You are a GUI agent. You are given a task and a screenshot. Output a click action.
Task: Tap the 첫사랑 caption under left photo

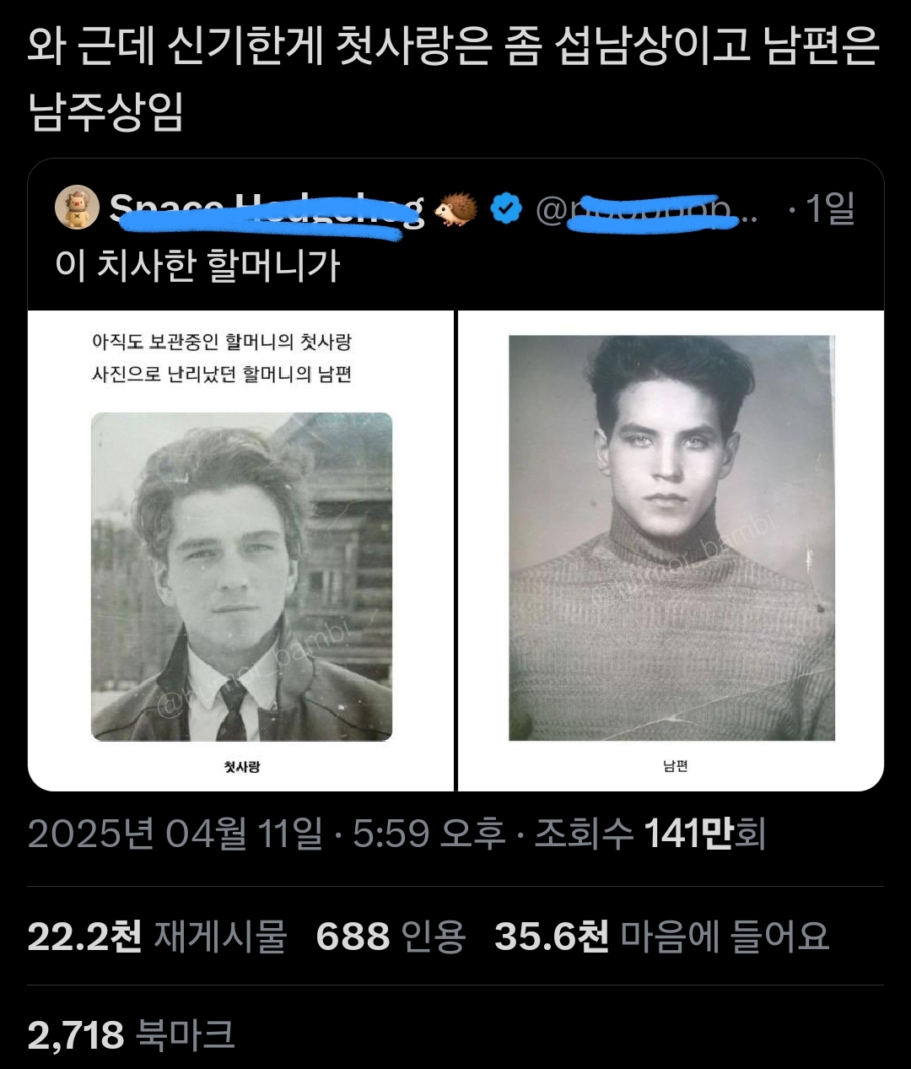tap(242, 766)
